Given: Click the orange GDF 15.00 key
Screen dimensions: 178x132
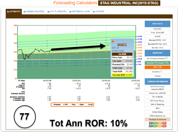Looking at the screenshot, I should [157, 67].
